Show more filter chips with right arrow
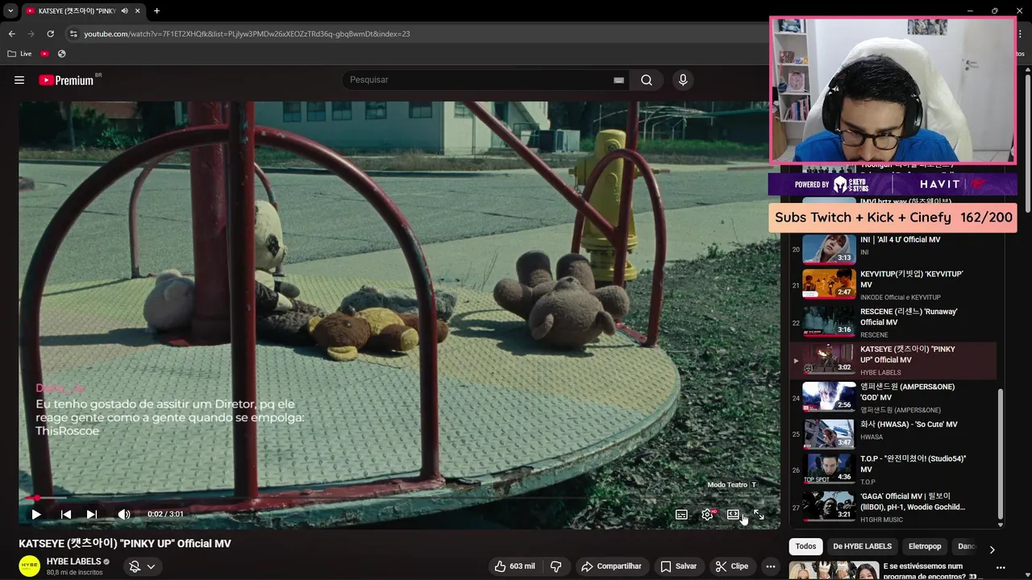Viewport: 1032px width, 580px height. click(992, 549)
